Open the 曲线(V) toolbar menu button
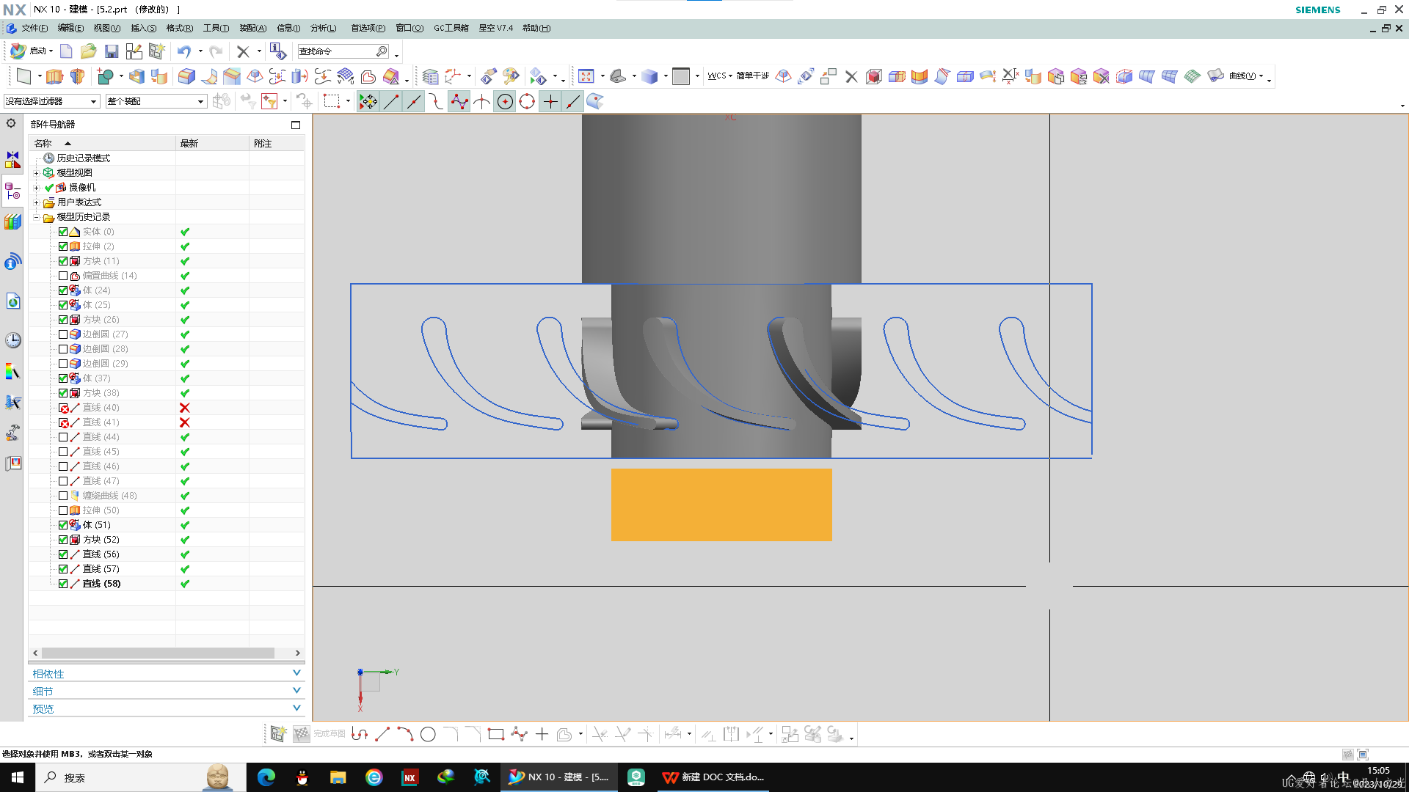 (1246, 76)
